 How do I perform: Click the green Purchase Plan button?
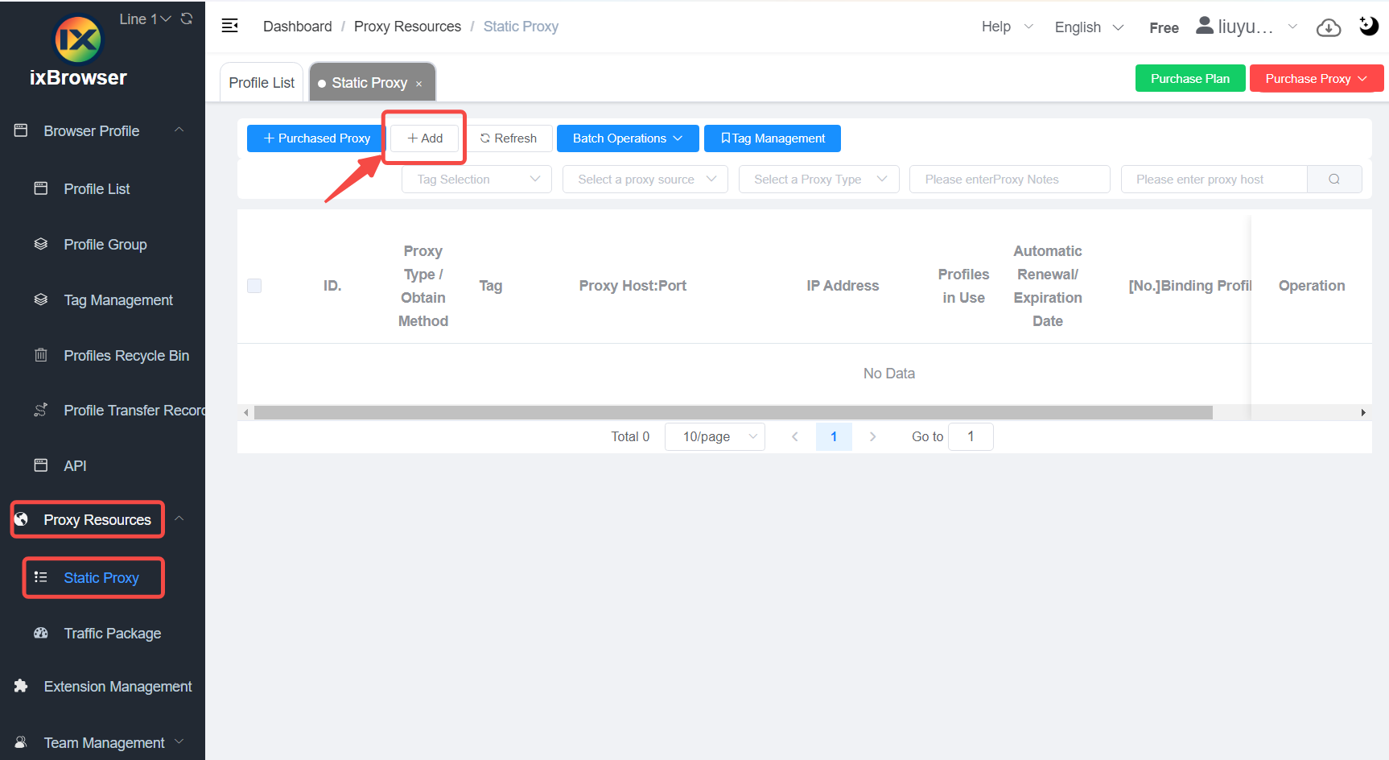[1190, 79]
